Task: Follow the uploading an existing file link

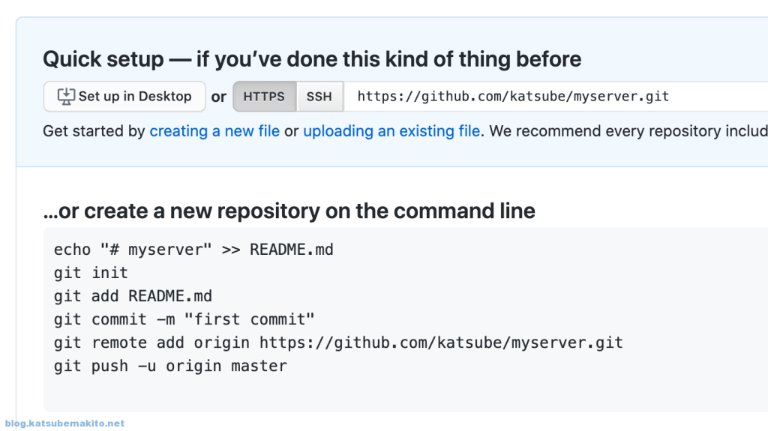Action: (x=391, y=131)
